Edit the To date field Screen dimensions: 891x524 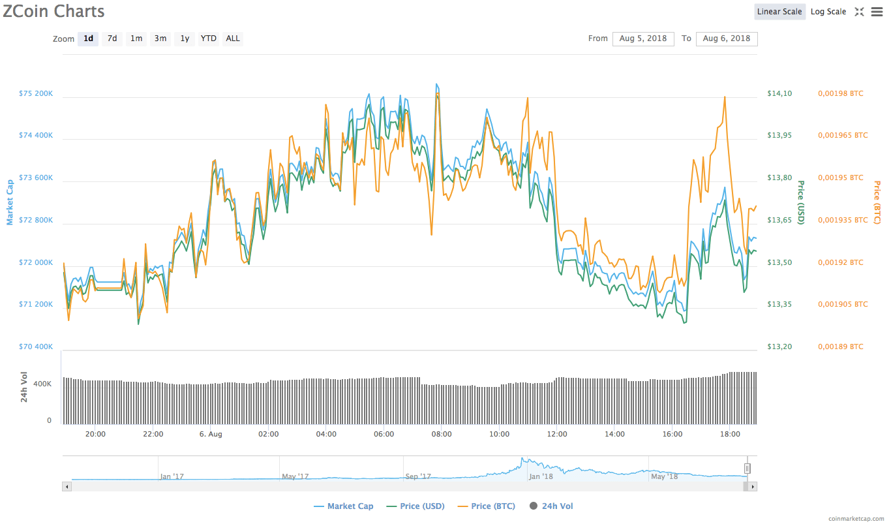pyautogui.click(x=727, y=39)
